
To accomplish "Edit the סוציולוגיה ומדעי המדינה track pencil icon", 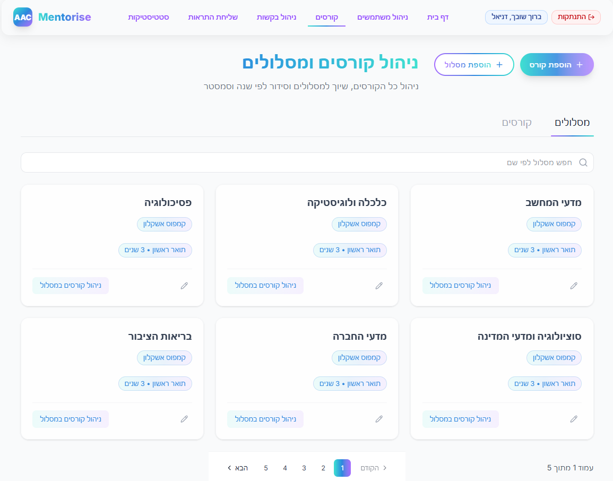I will pos(574,419).
